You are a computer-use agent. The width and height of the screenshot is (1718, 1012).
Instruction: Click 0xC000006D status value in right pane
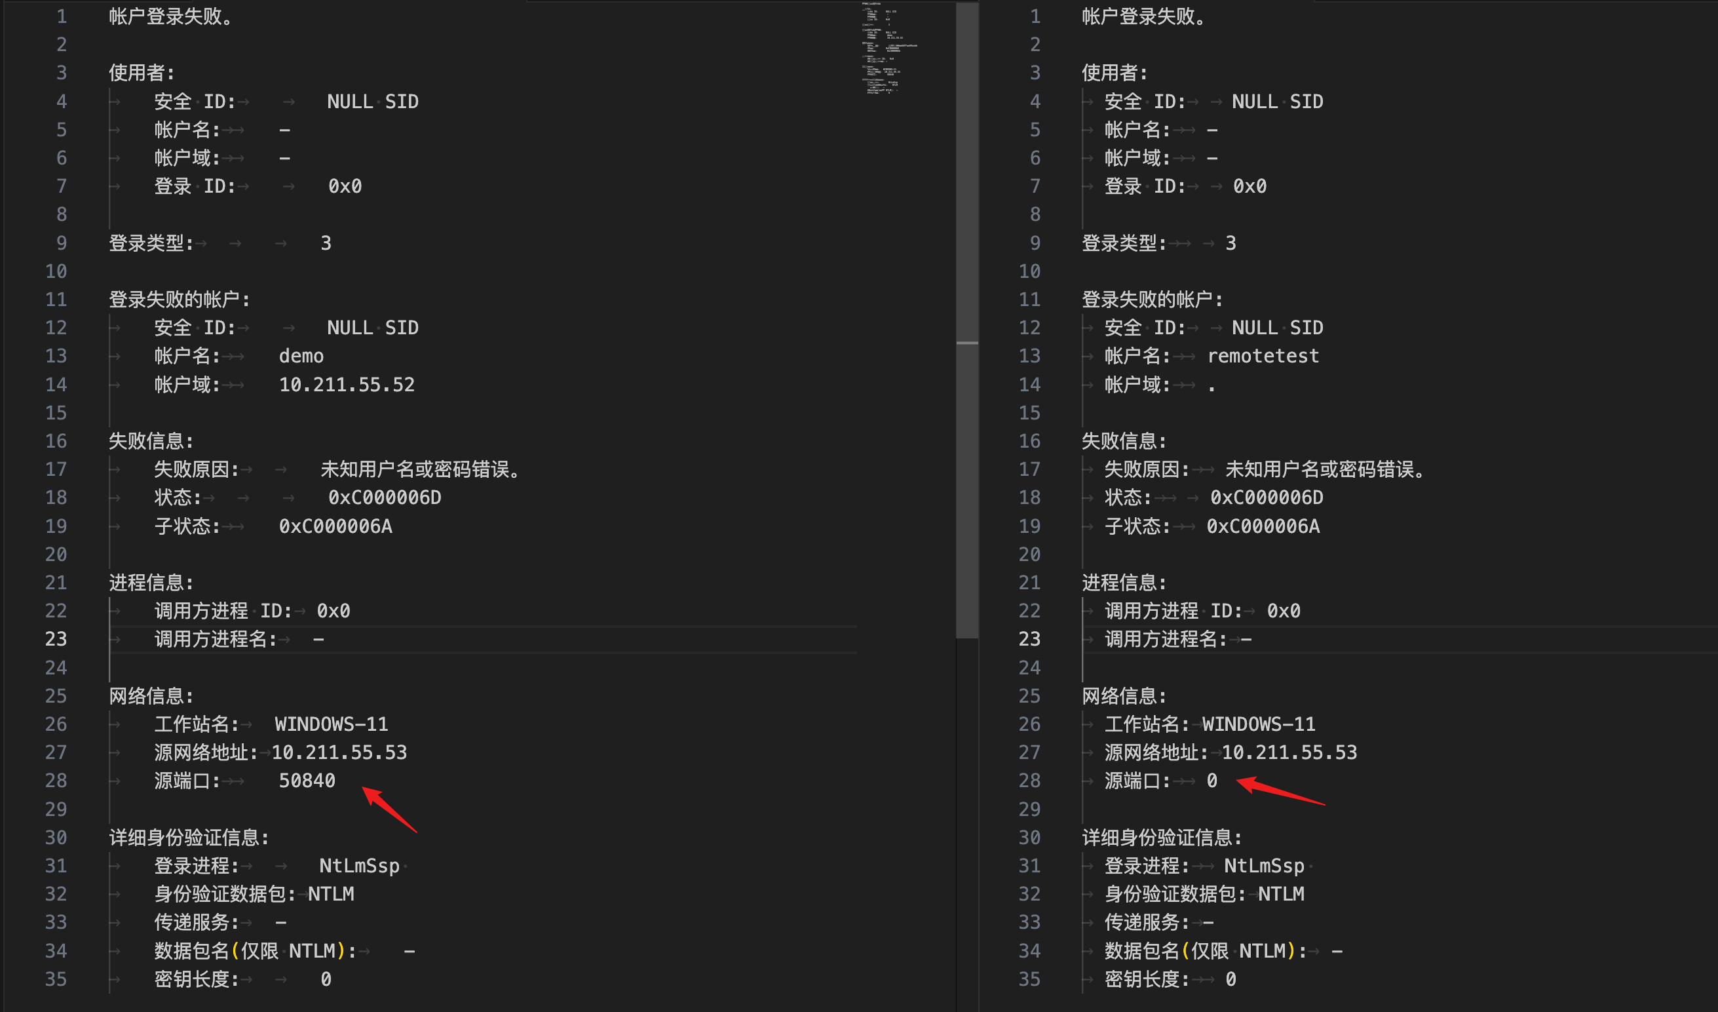1266,498
